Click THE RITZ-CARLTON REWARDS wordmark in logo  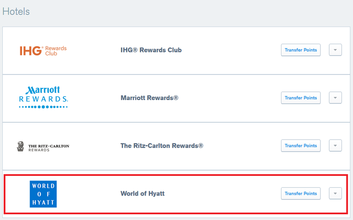49,148
